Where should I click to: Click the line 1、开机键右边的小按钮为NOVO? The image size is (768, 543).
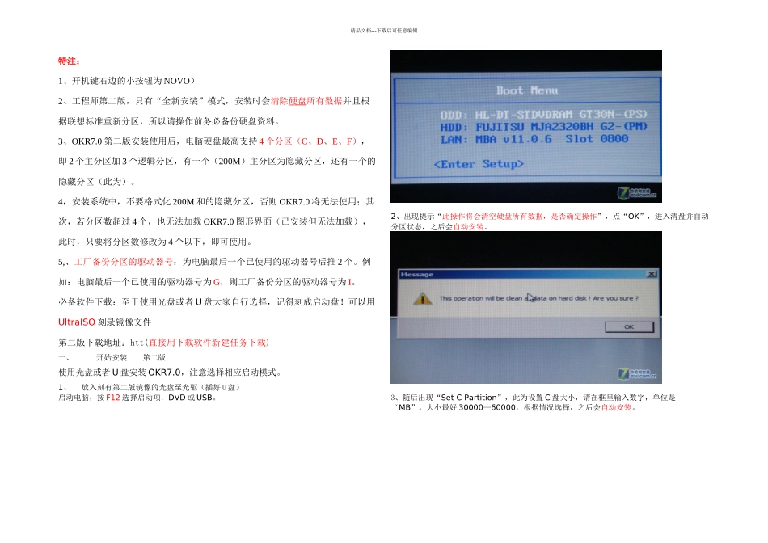tap(127, 81)
